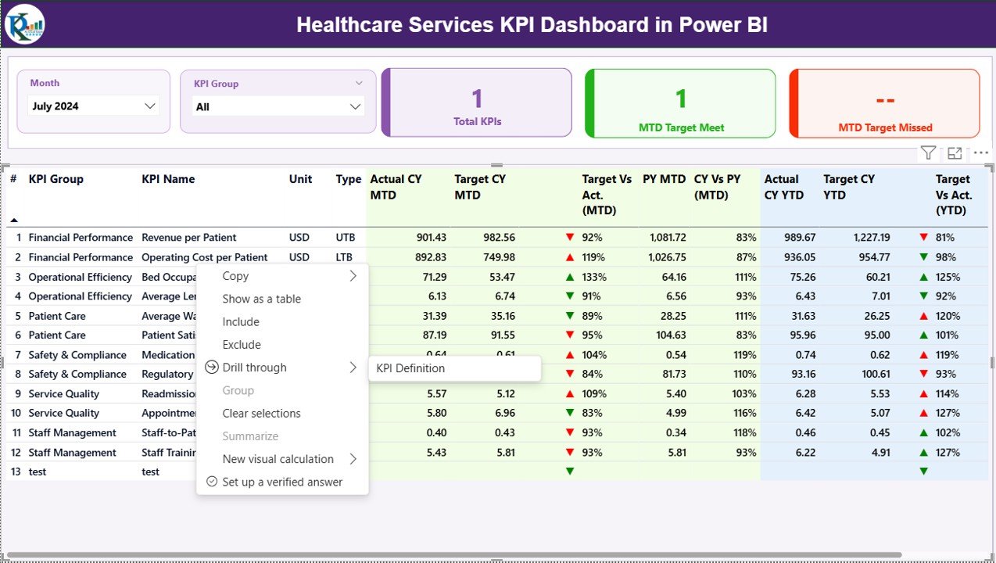996x563 pixels.
Task: Click the focus mode icon on the table visual
Action: [955, 152]
